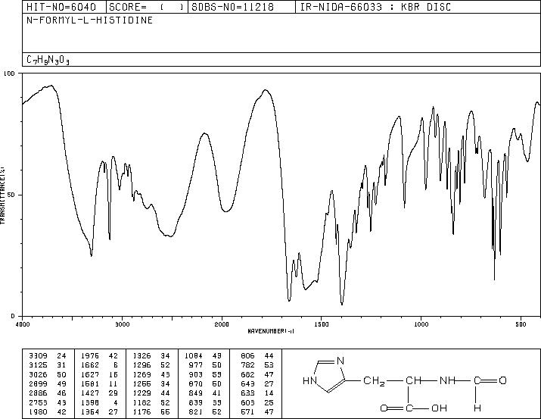Click the 870 peak table entry

(206, 383)
